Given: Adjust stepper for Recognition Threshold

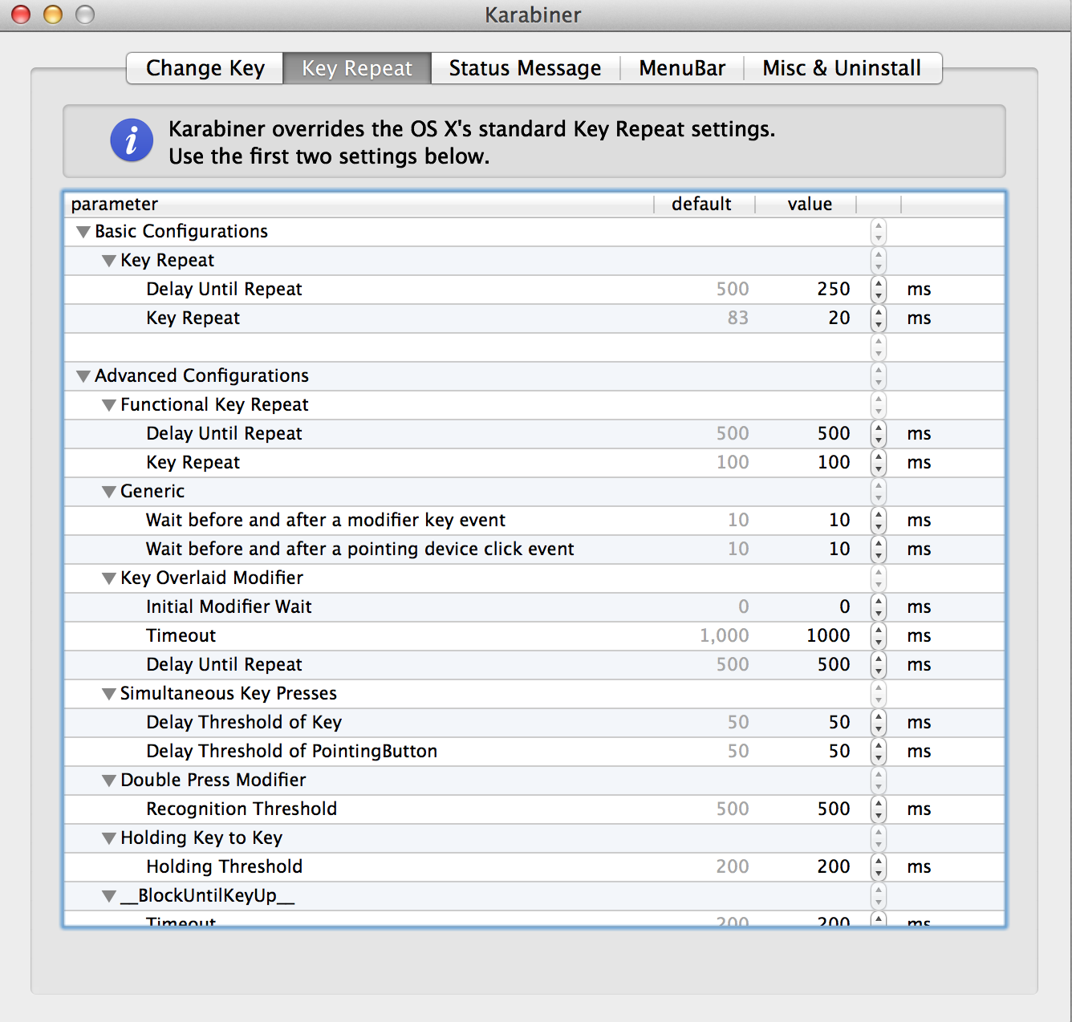Looking at the screenshot, I should [879, 809].
